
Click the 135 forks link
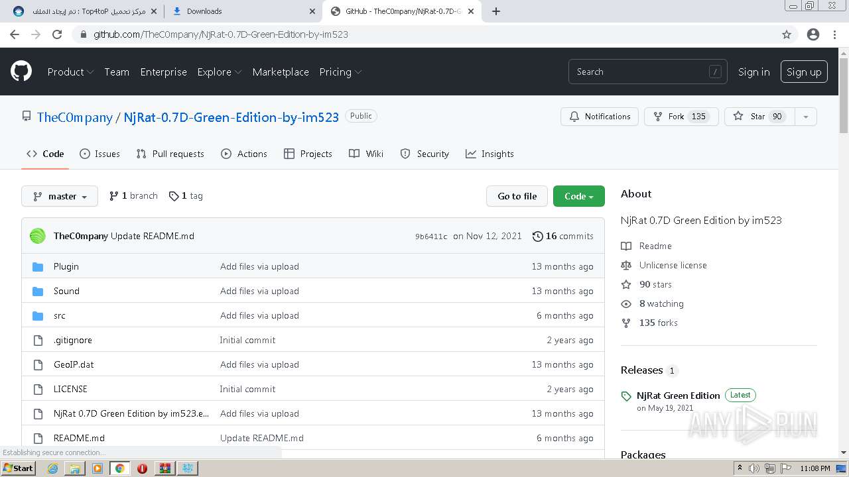(658, 323)
